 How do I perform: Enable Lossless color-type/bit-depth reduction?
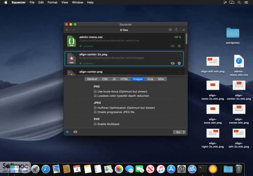click(x=95, y=96)
